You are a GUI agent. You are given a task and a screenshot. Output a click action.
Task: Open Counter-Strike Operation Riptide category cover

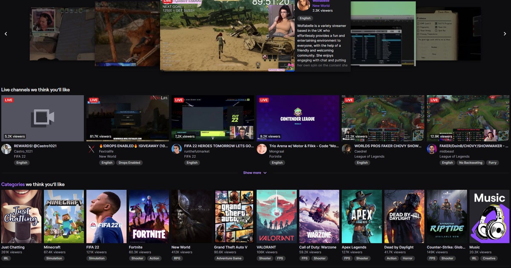447,217
